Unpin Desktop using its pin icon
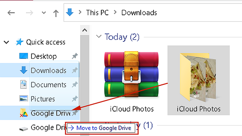Screen dimensions: 242x136 click(75, 56)
